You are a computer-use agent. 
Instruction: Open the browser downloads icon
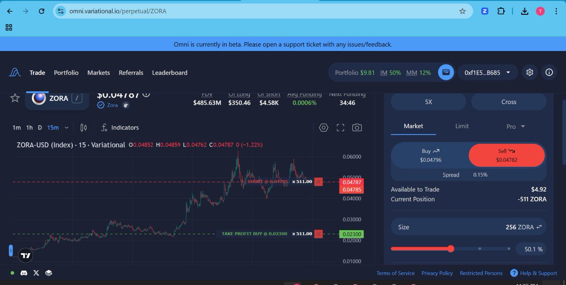524,11
